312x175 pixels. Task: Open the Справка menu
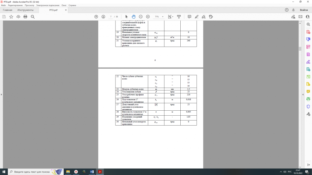[72, 5]
